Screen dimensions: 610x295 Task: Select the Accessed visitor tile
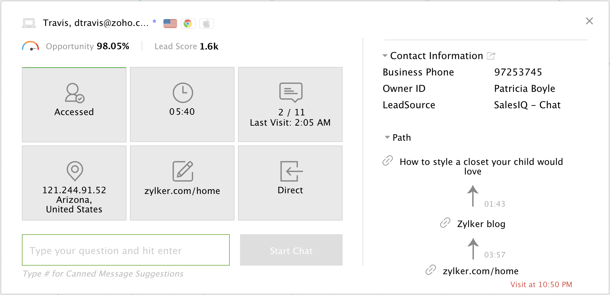(x=74, y=104)
